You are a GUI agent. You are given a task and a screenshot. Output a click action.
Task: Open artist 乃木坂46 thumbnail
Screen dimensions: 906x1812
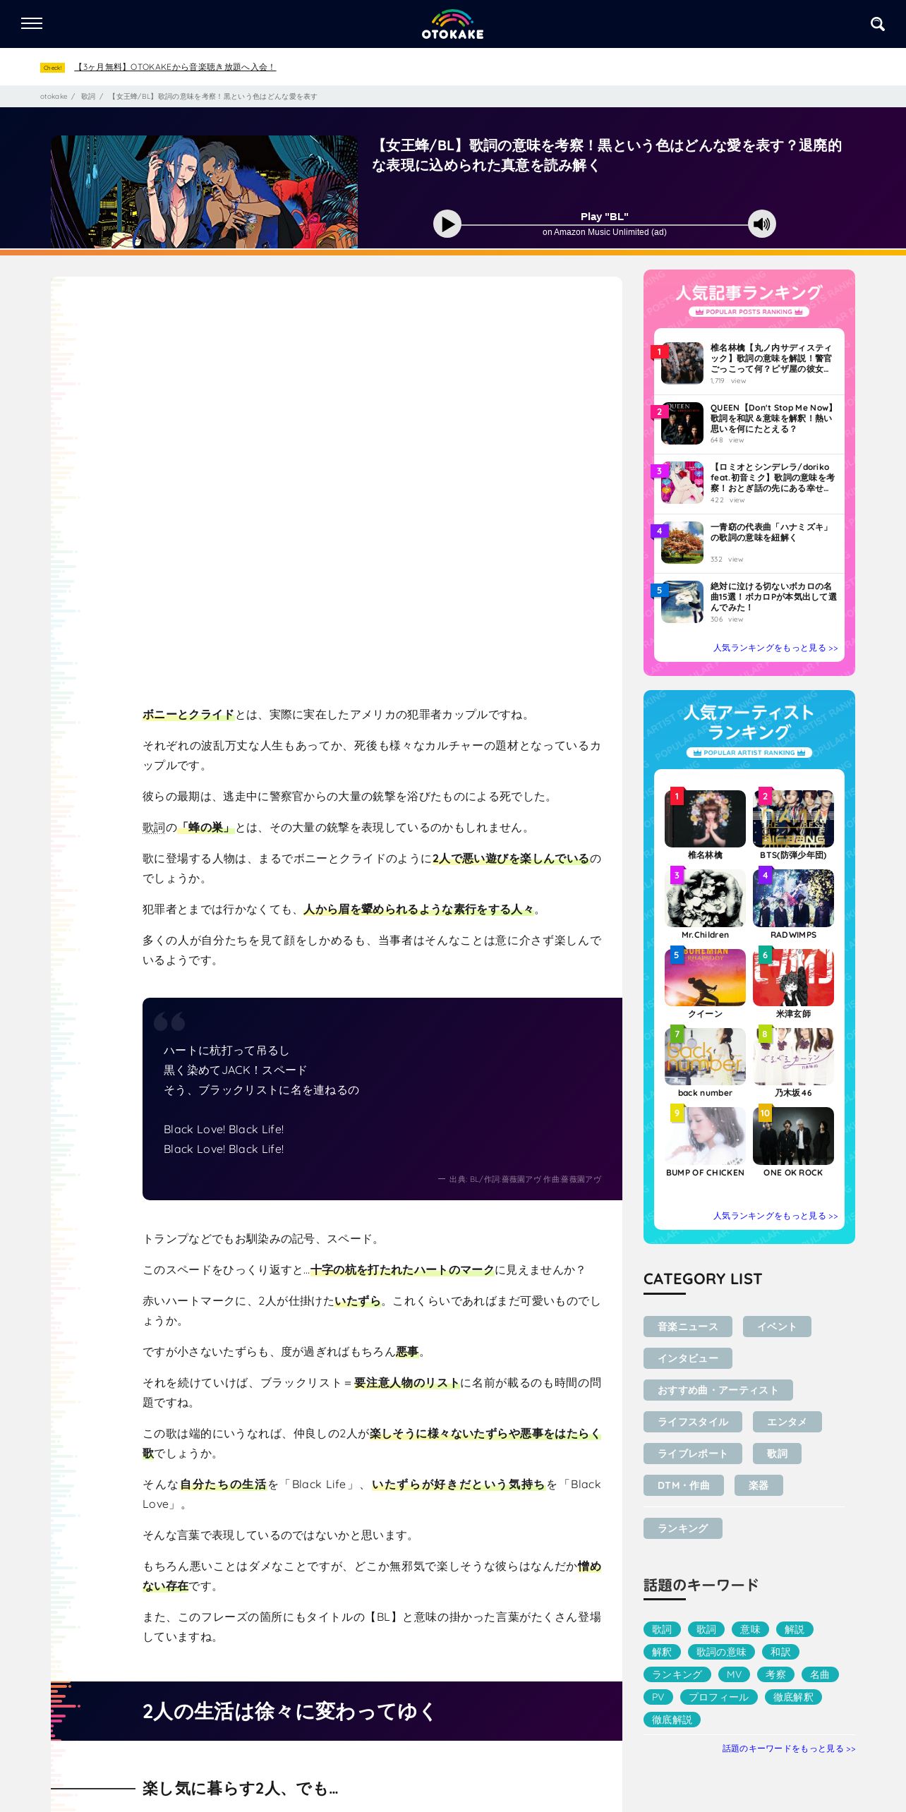pyautogui.click(x=793, y=1056)
